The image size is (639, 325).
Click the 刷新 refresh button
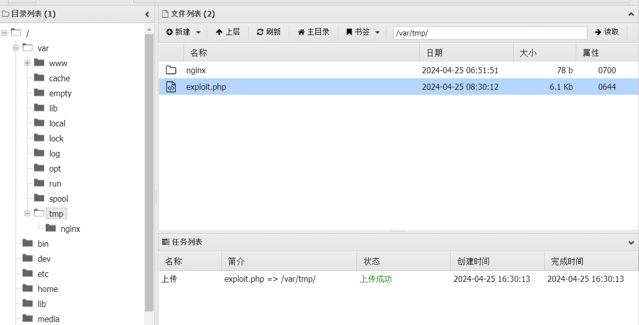[268, 32]
